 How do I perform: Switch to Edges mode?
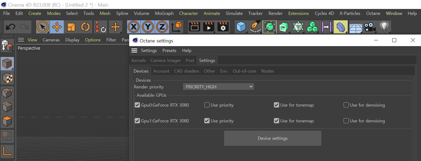[7, 107]
